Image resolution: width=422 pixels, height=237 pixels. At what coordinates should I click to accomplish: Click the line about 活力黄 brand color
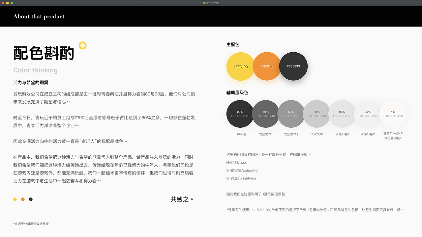pyautogui.click(x=70, y=141)
